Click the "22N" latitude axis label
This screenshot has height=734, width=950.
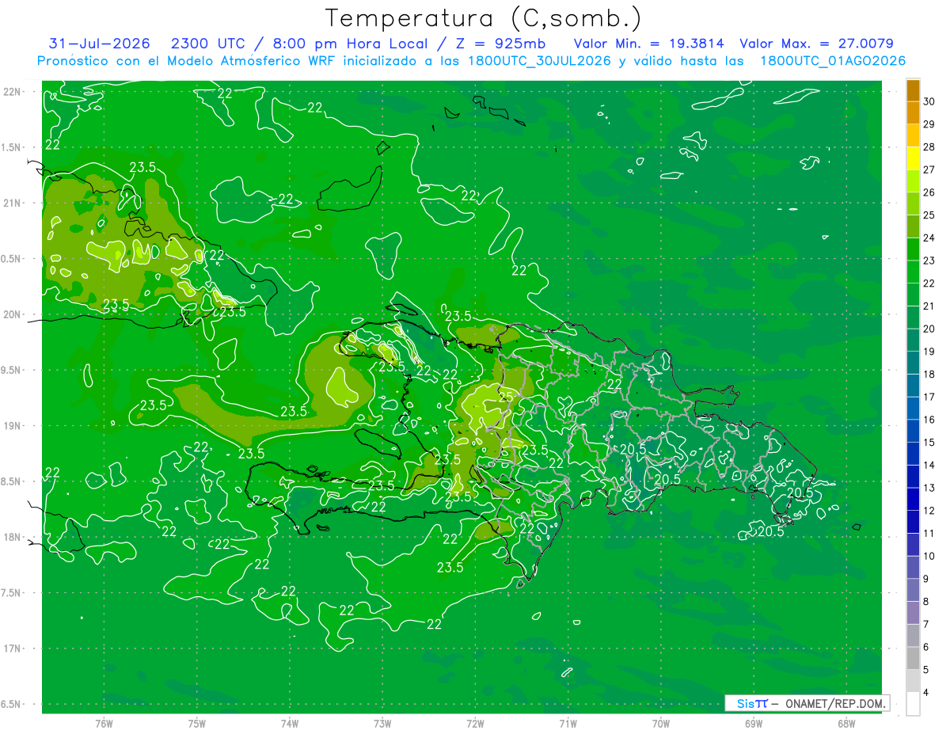point(12,91)
